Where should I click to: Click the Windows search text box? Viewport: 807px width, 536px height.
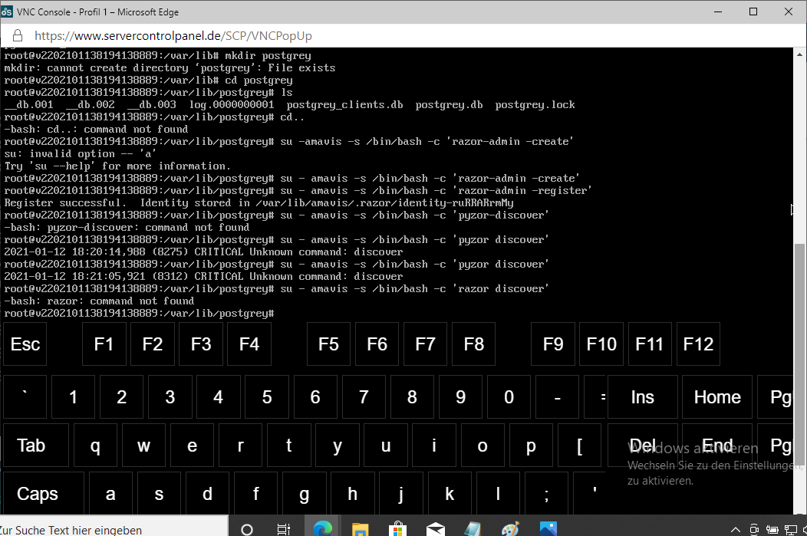(107, 529)
